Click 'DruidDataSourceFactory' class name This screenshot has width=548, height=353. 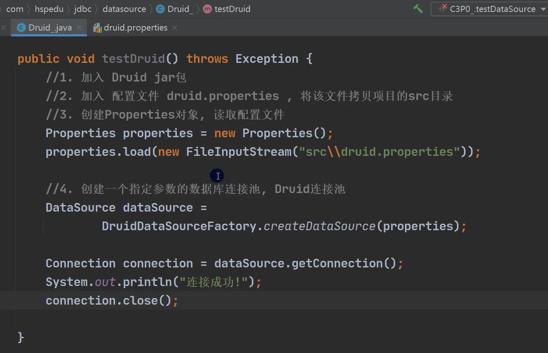click(x=179, y=226)
